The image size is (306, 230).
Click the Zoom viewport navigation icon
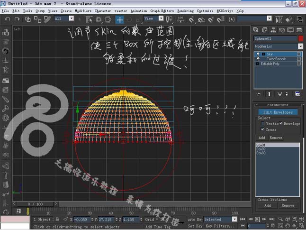click(280, 219)
